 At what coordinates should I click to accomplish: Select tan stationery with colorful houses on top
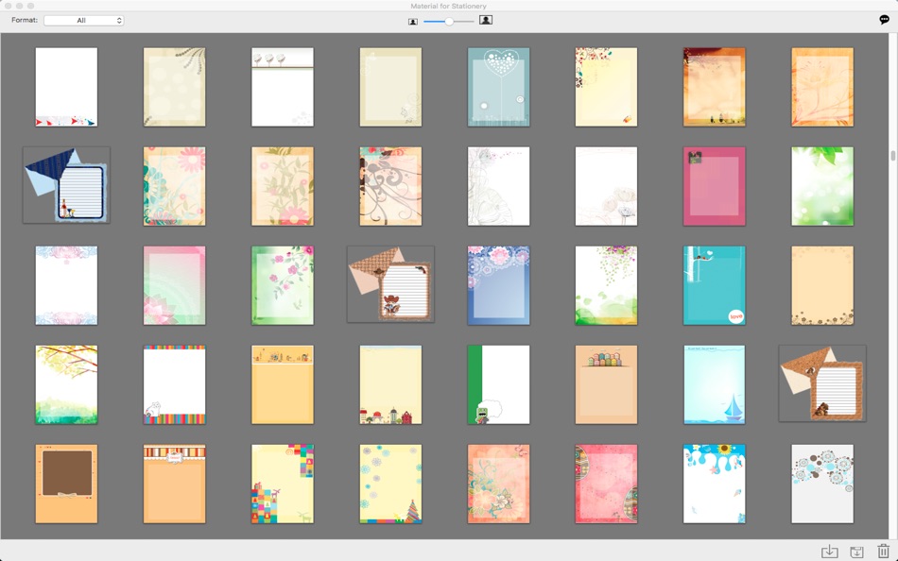[606, 384]
